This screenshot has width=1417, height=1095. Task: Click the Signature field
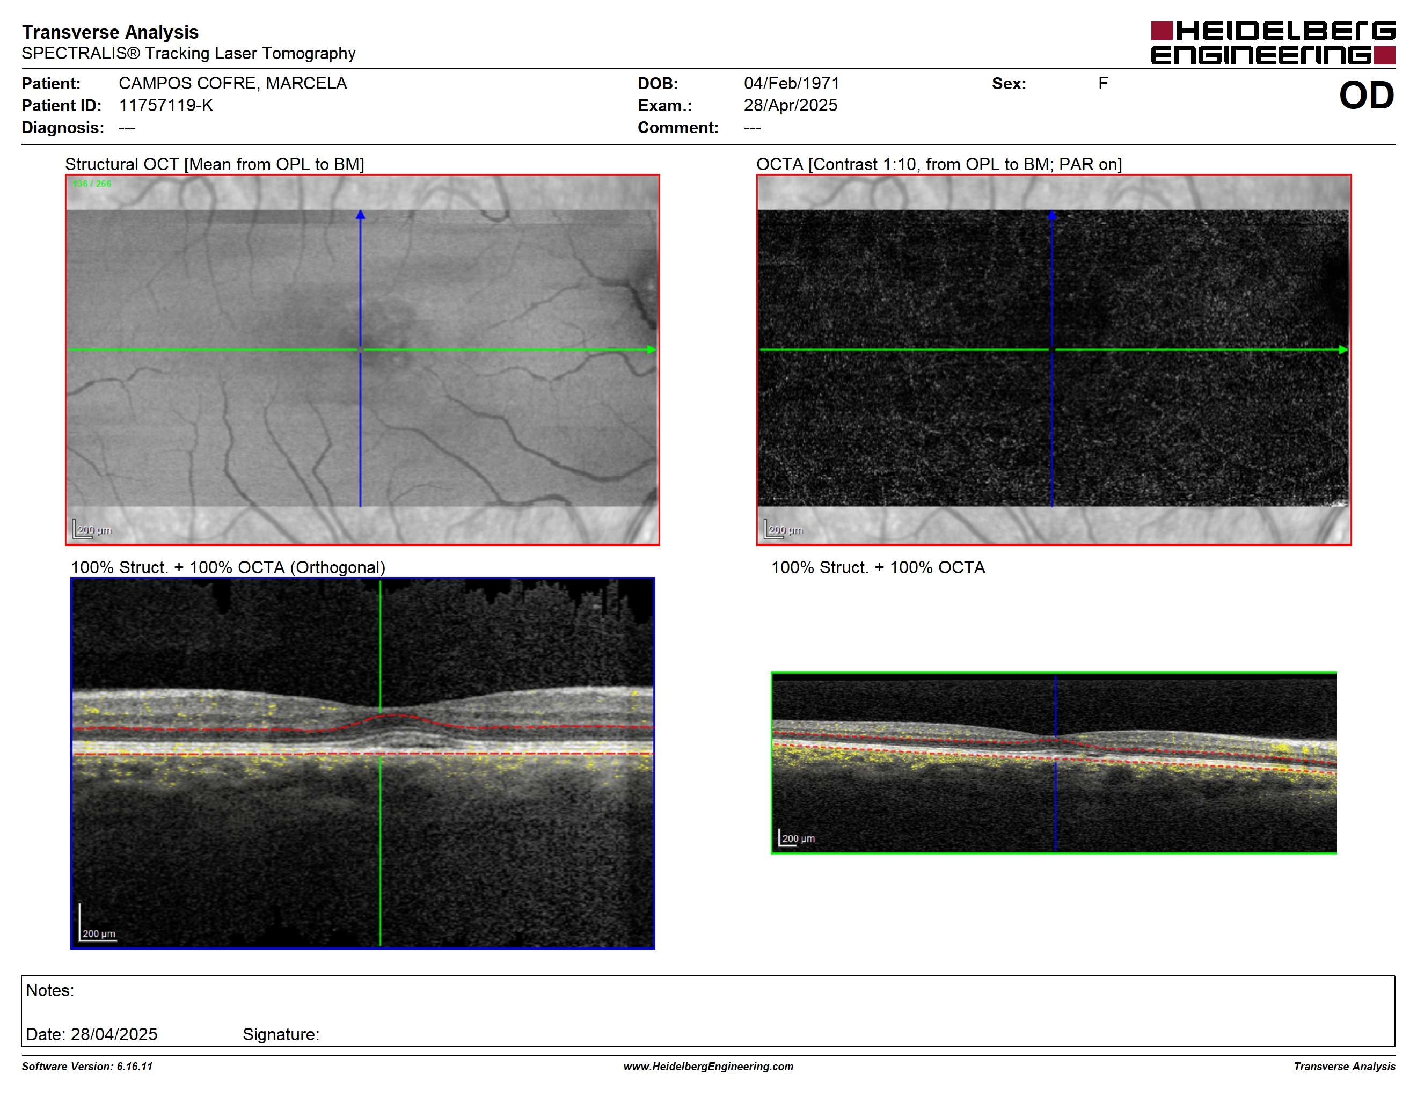point(281,1034)
